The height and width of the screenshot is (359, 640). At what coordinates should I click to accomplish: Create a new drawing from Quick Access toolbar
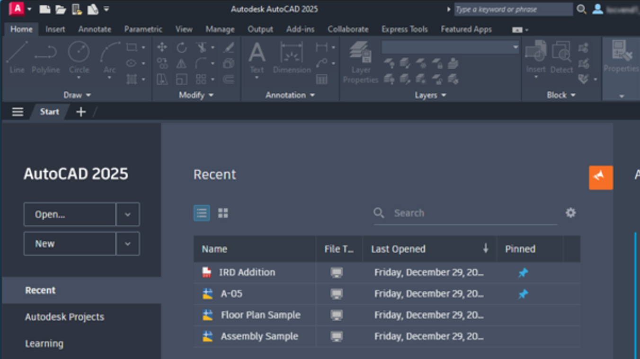(x=44, y=9)
